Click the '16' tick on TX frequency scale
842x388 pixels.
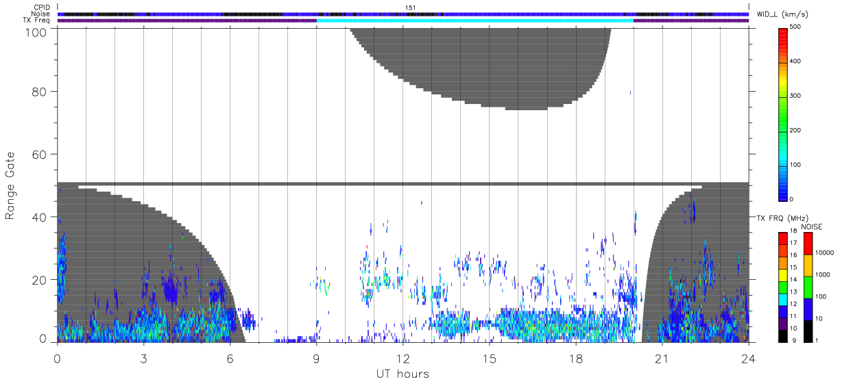tap(794, 255)
